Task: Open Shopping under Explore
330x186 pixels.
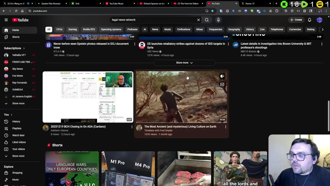Action: (x=20, y=173)
